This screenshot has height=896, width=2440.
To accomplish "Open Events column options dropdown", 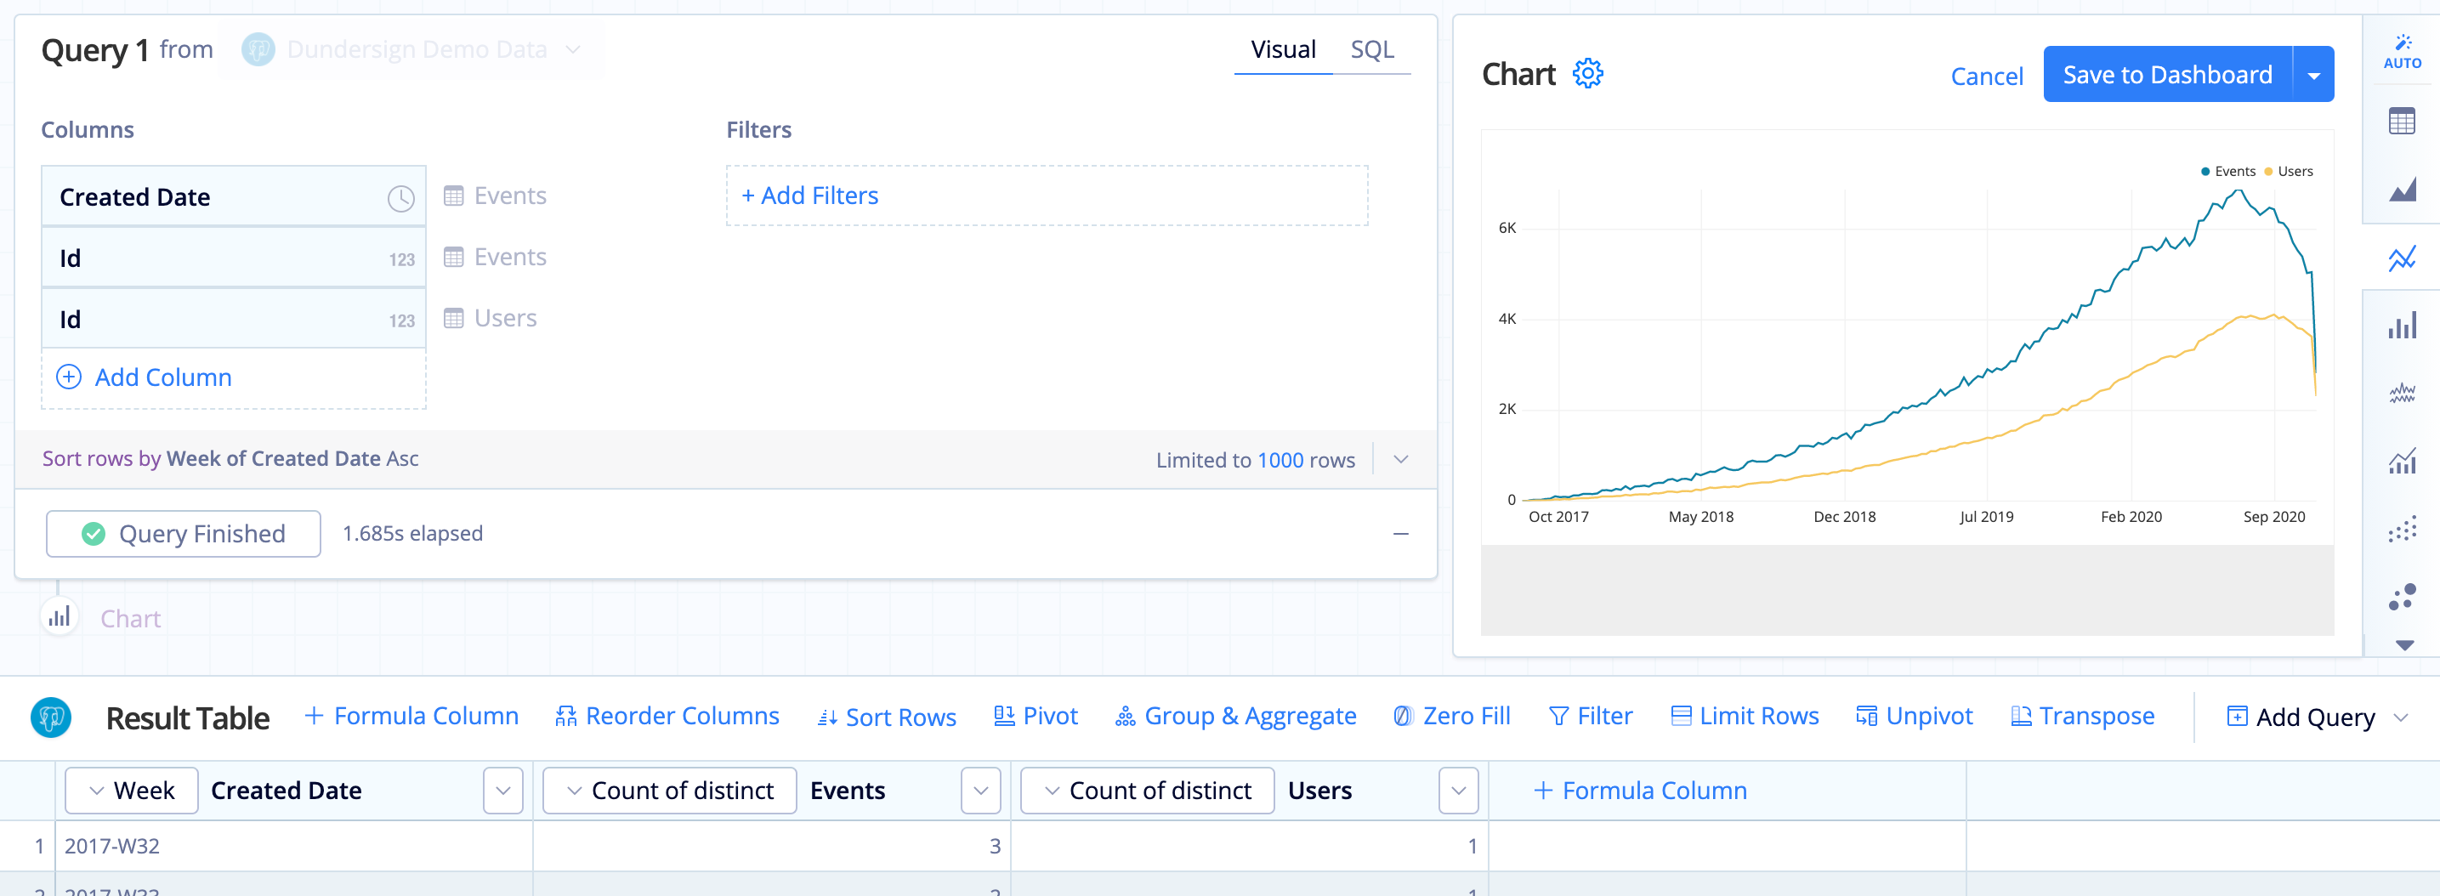I will click(x=980, y=791).
